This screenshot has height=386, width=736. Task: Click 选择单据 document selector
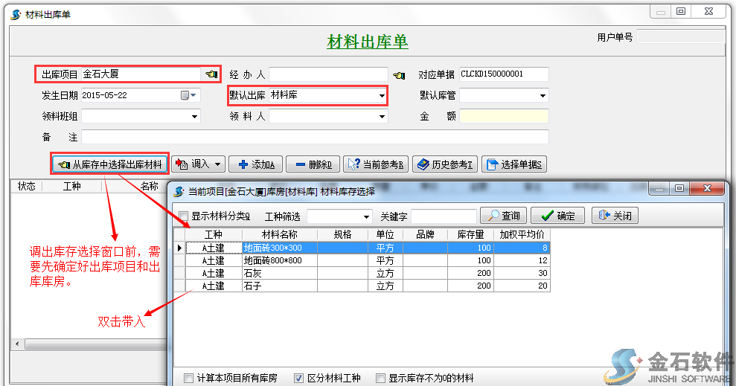513,164
